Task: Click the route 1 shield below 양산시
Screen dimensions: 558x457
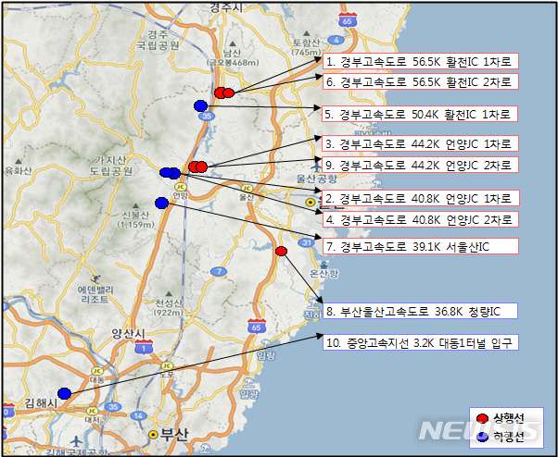Action: [x=143, y=347]
